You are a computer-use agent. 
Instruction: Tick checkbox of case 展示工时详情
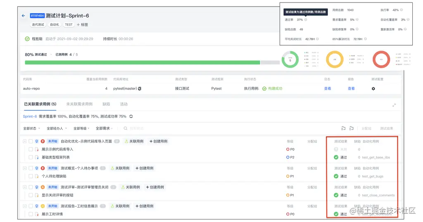31,214
